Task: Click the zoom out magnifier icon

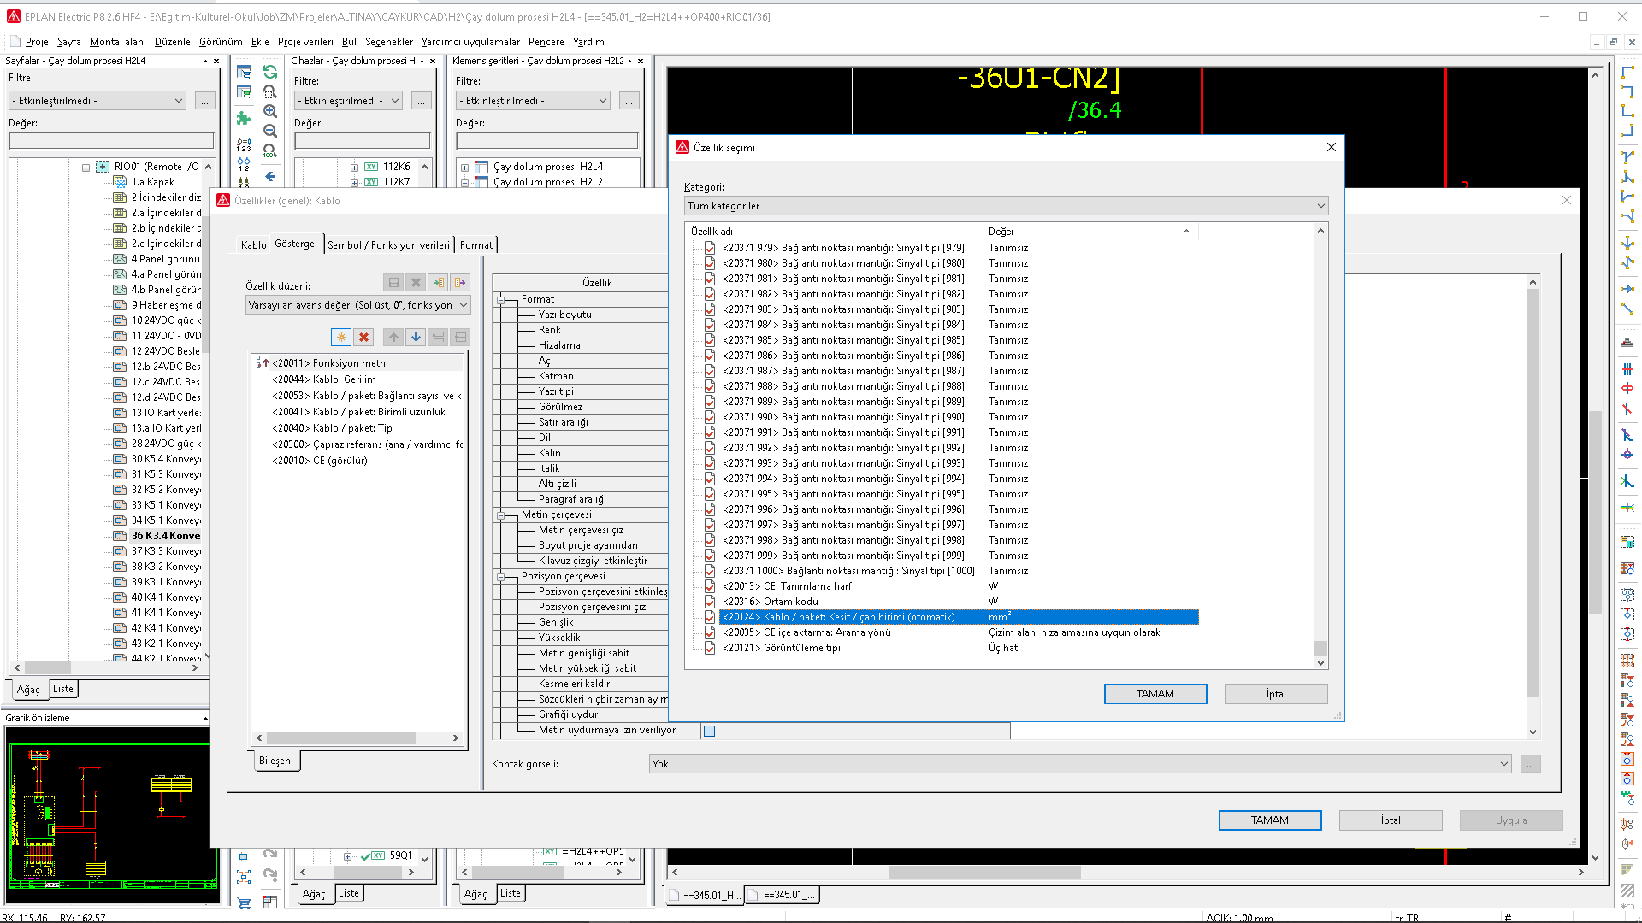Action: click(270, 132)
